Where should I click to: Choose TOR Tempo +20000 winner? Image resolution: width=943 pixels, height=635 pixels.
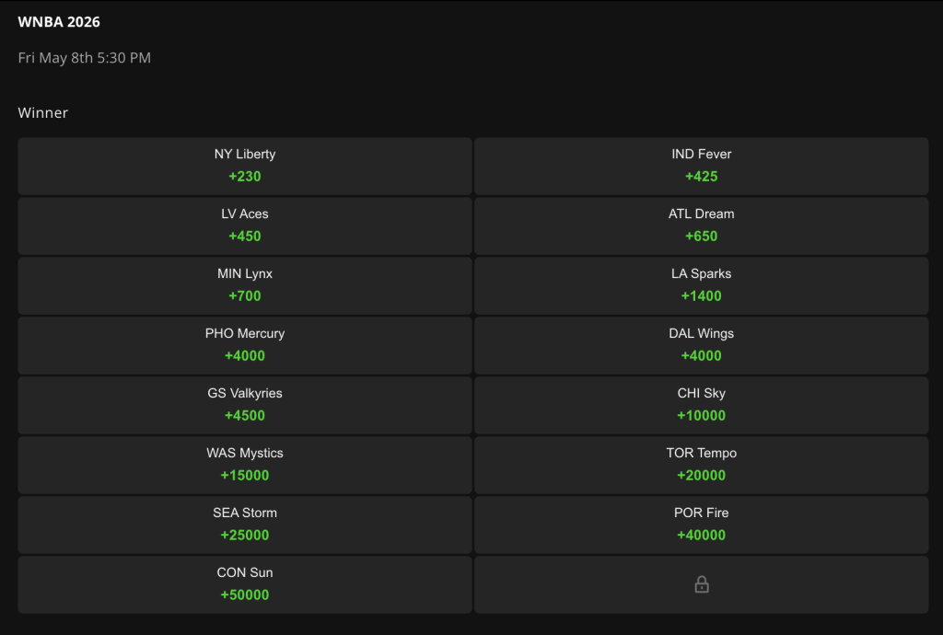[x=702, y=466]
